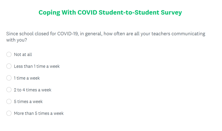Click the 'with you?' line of the question

pos(17,40)
